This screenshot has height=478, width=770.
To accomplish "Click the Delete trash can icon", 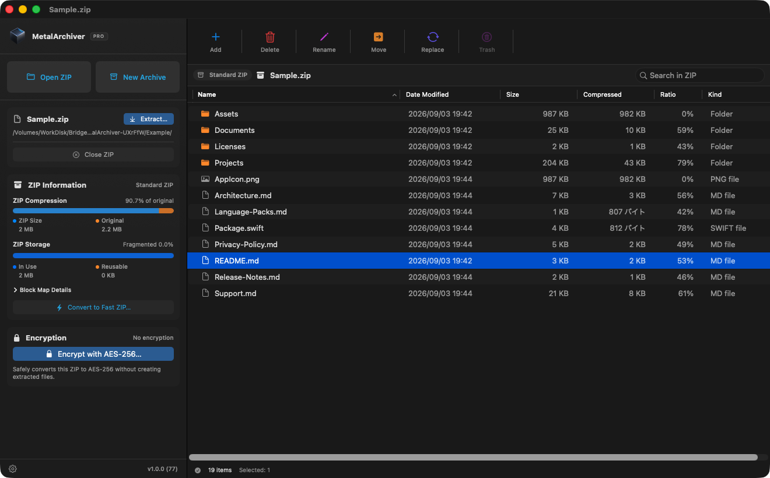I will [270, 37].
